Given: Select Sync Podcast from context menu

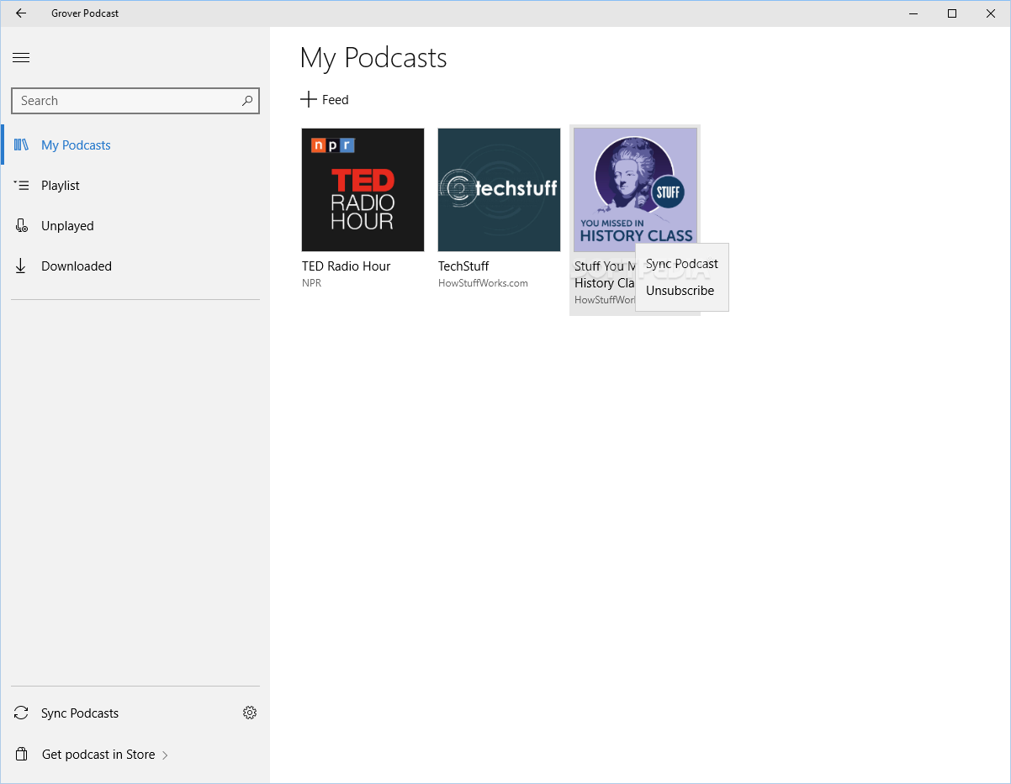Looking at the screenshot, I should [681, 264].
